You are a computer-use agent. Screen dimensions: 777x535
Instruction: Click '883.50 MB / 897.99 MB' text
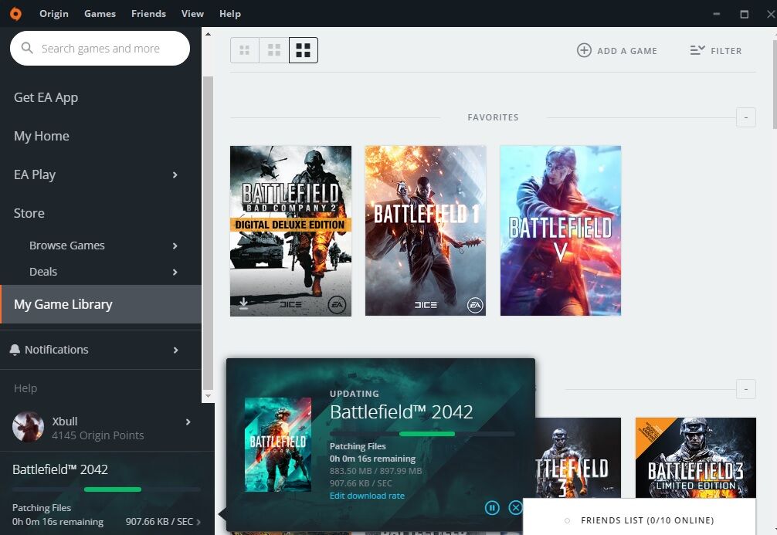click(375, 471)
